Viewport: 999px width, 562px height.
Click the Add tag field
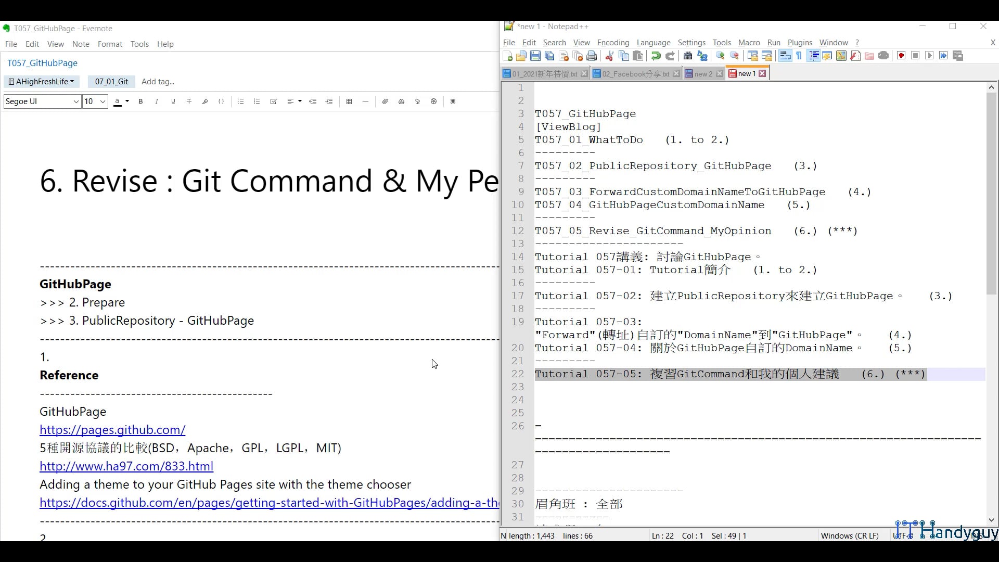tap(158, 82)
